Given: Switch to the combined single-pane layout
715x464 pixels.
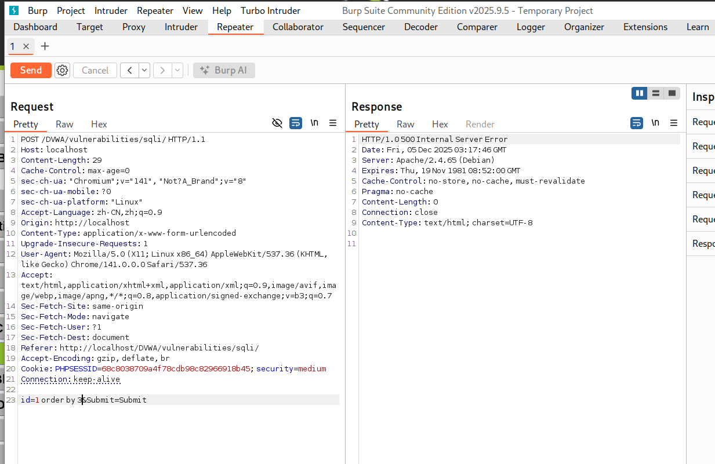Looking at the screenshot, I should pyautogui.click(x=672, y=93).
